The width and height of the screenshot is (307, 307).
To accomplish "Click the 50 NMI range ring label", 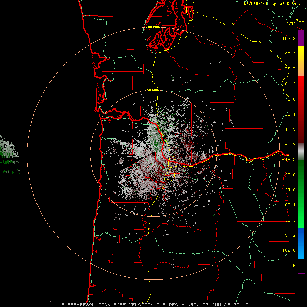I will click(153, 90).
